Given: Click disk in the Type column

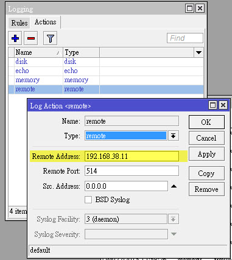Looking at the screenshot, I should [x=70, y=61].
